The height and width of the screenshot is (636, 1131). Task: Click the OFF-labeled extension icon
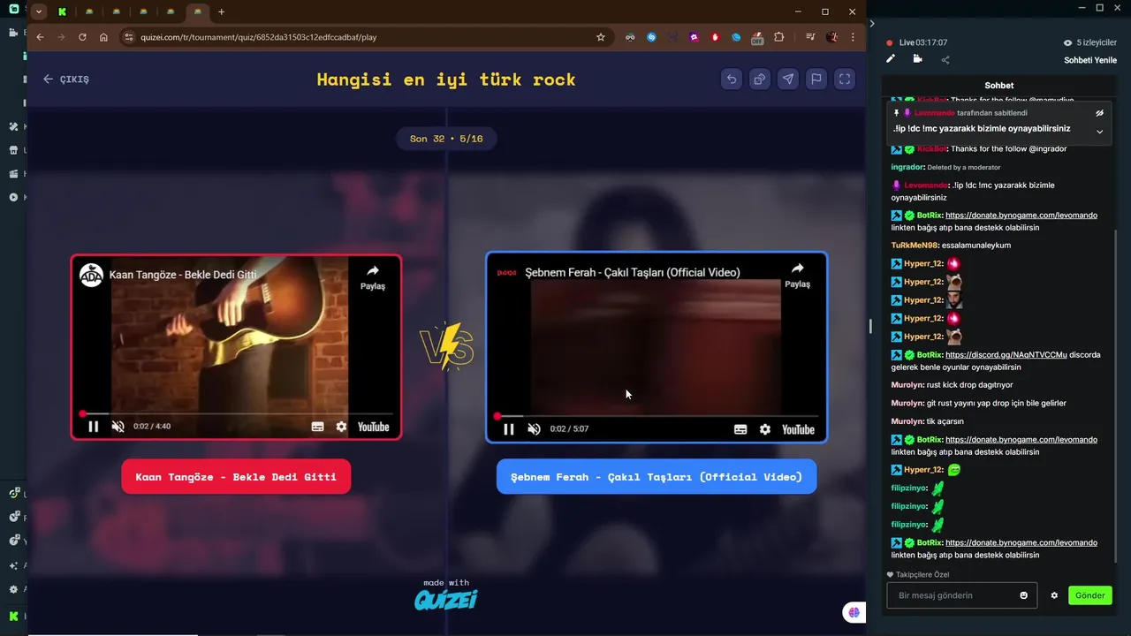point(757,38)
